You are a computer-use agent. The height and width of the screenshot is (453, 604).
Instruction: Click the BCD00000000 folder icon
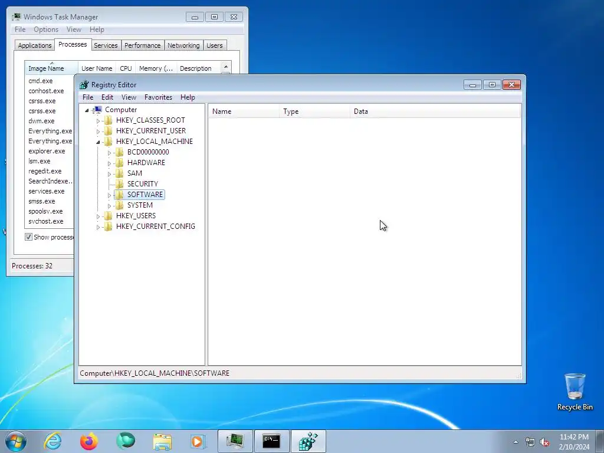point(119,152)
